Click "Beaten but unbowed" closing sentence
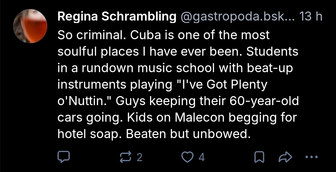This screenshot has height=172, width=336. [x=188, y=134]
